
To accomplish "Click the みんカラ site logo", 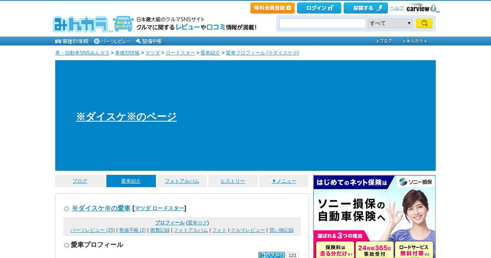I will 80,24.
